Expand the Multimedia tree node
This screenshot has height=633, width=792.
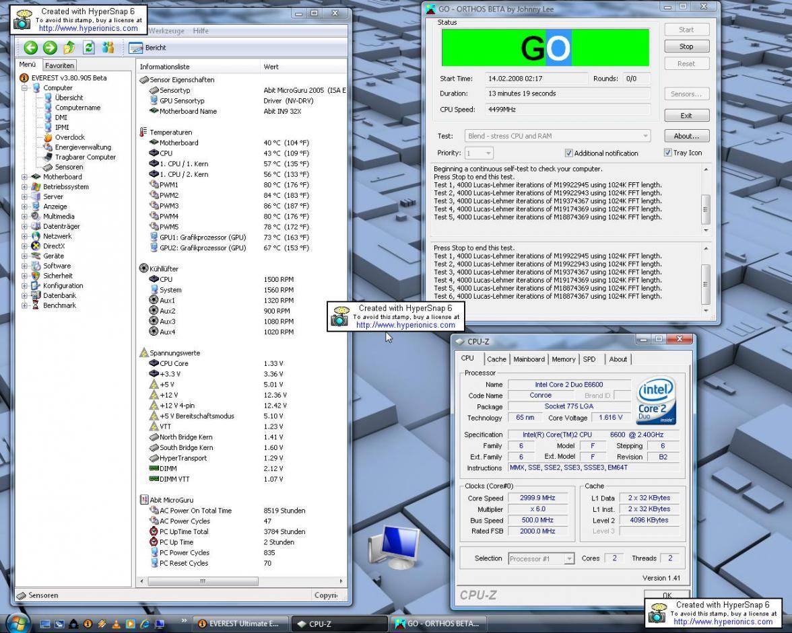pyautogui.click(x=24, y=217)
